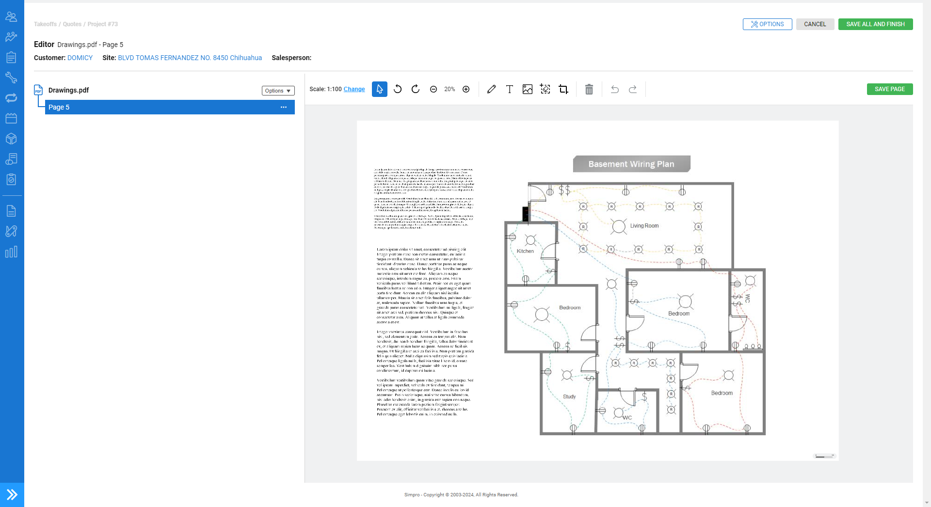This screenshot has width=931, height=507.
Task: Click Save All and Finish
Action: 875,24
